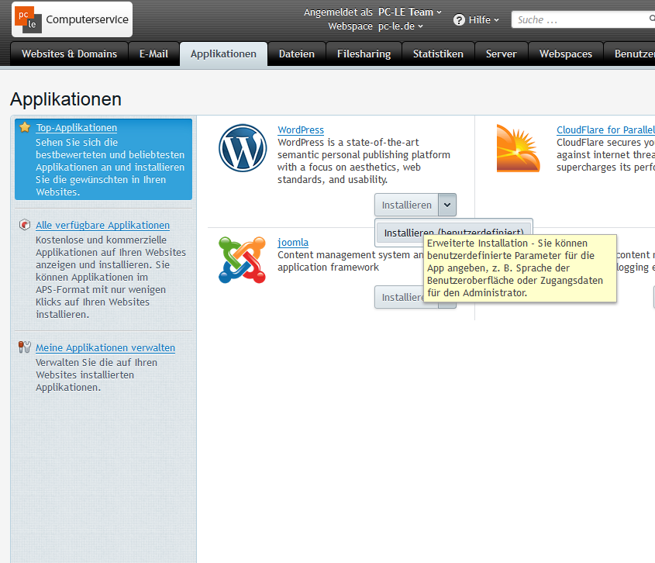Screen dimensions: 655x563
Task: Expand the PC-LE Team user menu
Action: pos(410,12)
